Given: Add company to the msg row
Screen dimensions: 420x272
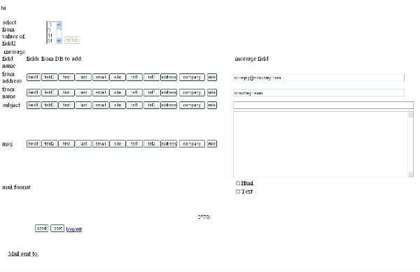Looking at the screenshot, I should pyautogui.click(x=192, y=143).
